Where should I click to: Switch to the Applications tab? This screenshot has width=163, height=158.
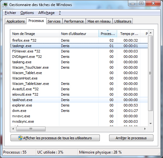[x=16, y=21]
